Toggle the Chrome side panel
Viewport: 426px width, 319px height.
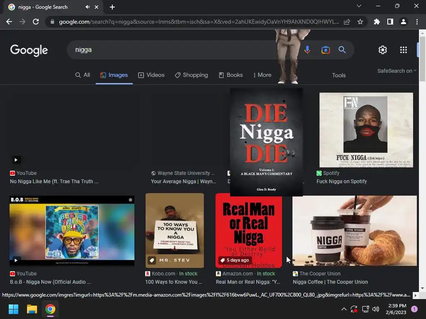click(x=390, y=22)
